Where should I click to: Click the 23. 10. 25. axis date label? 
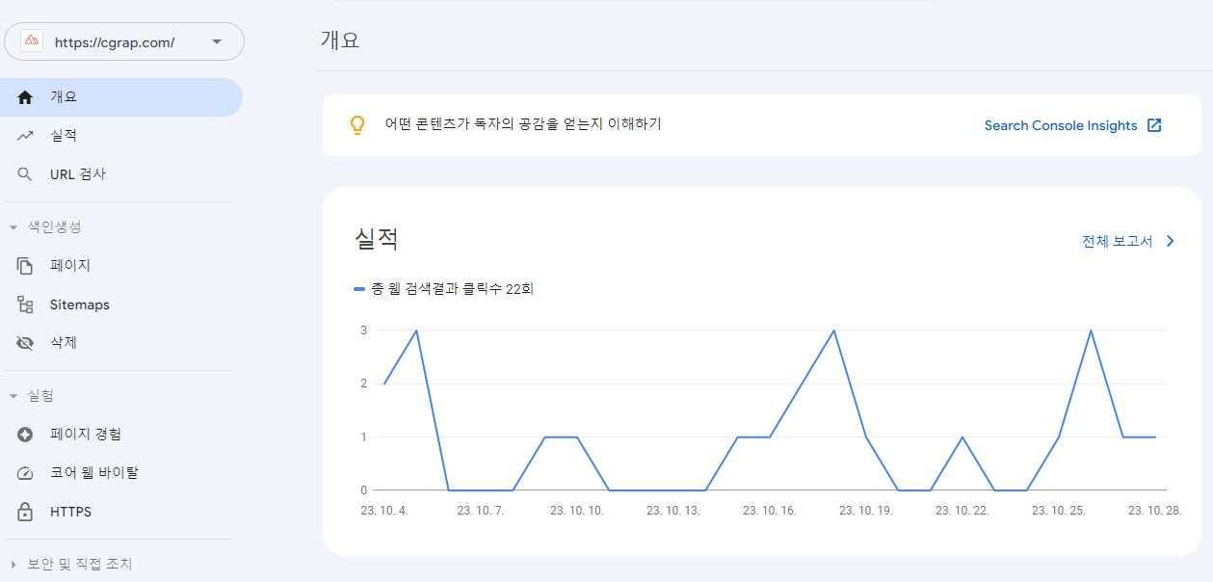[1059, 511]
